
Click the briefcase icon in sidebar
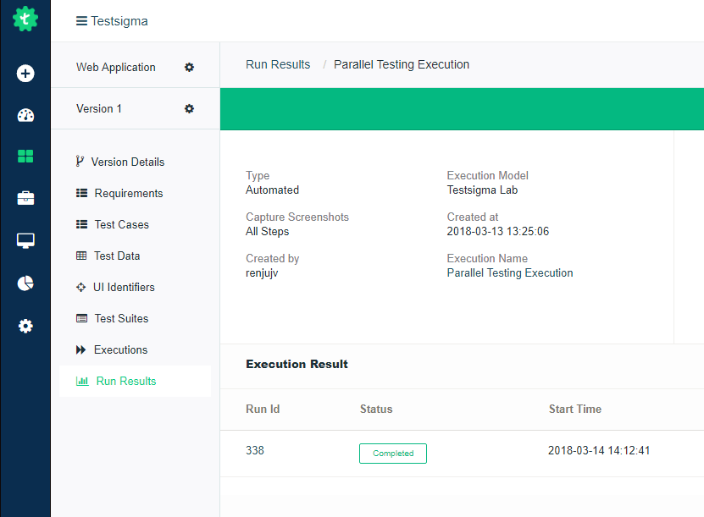(25, 198)
